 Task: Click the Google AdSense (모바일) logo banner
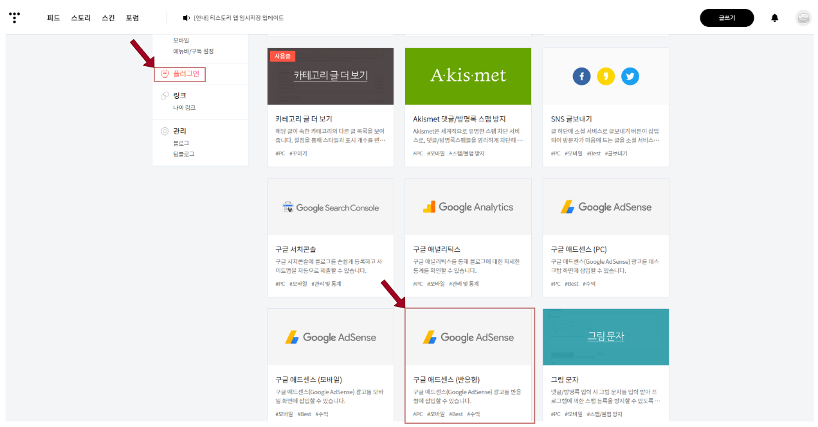point(331,337)
